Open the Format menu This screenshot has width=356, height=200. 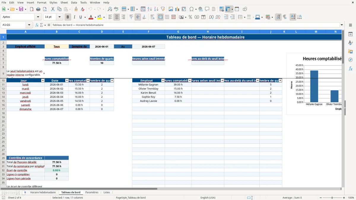[42, 2]
